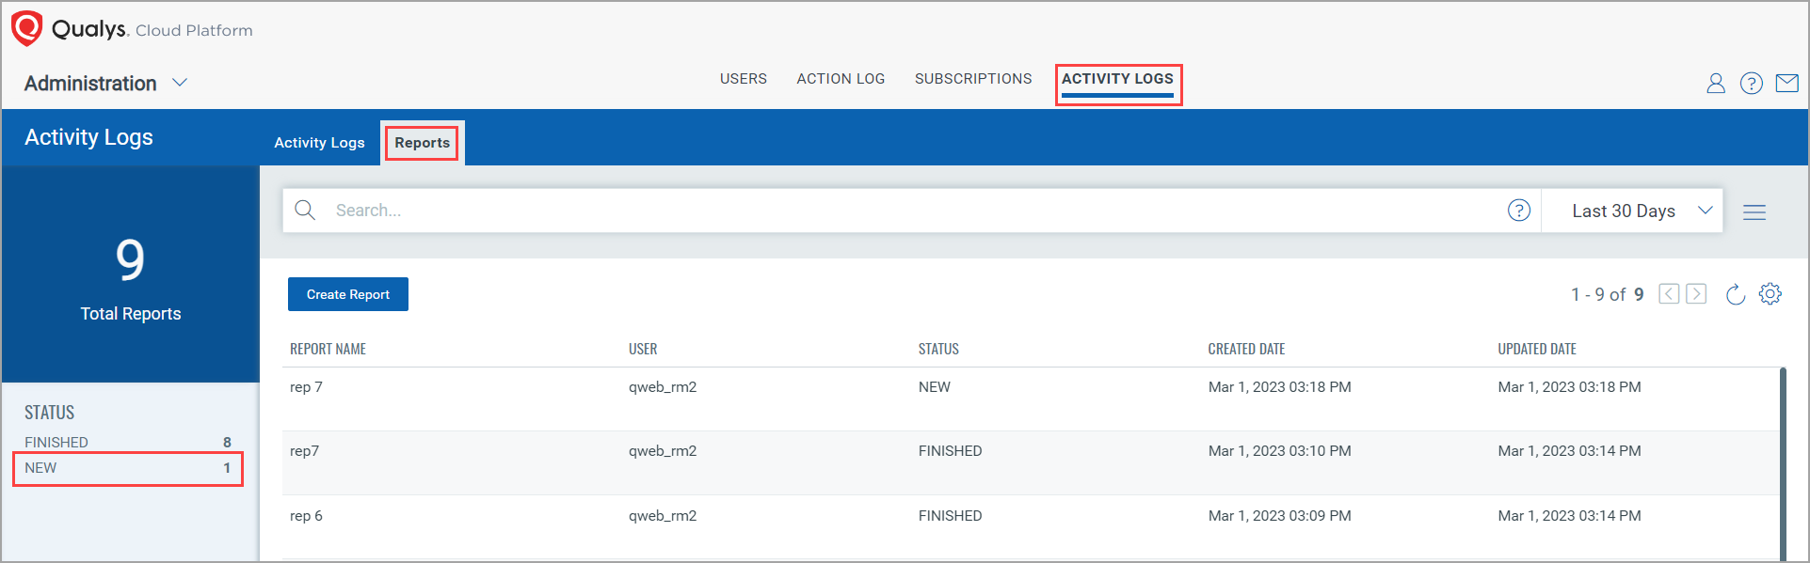Filter by NEW status
1810x563 pixels.
128,468
